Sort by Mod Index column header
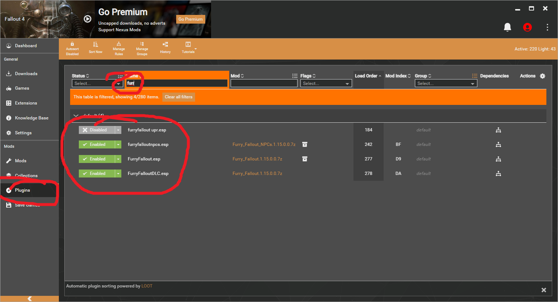This screenshot has height=302, width=558. 398,76
